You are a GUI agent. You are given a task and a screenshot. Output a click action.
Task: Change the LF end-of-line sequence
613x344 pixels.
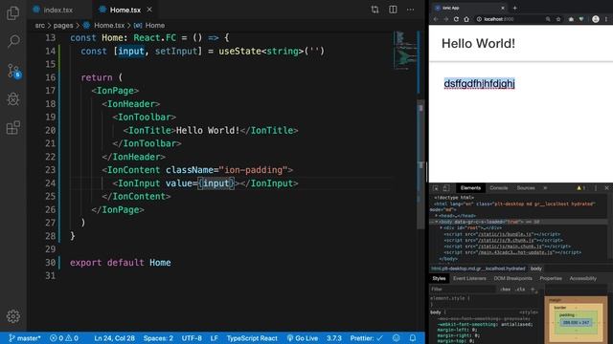215,338
